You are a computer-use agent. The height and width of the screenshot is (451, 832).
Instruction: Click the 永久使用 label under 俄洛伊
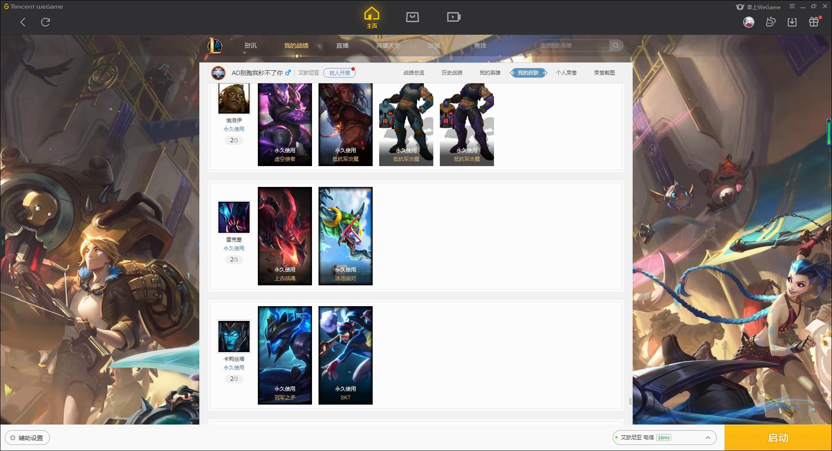pyautogui.click(x=234, y=129)
